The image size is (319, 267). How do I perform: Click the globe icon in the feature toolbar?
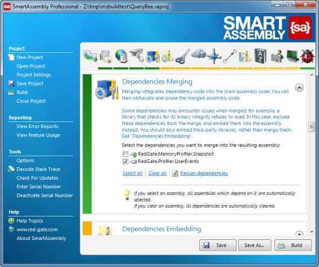tap(121, 56)
